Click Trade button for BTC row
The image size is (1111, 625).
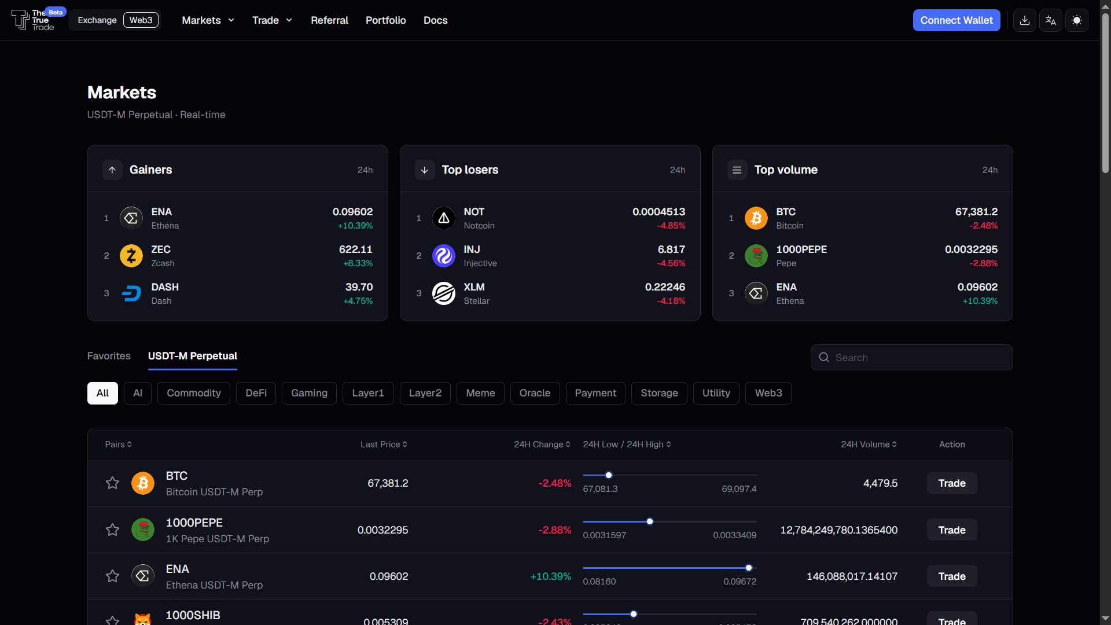point(952,483)
